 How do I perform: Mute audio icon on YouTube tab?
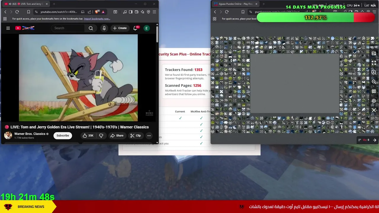(10, 4)
